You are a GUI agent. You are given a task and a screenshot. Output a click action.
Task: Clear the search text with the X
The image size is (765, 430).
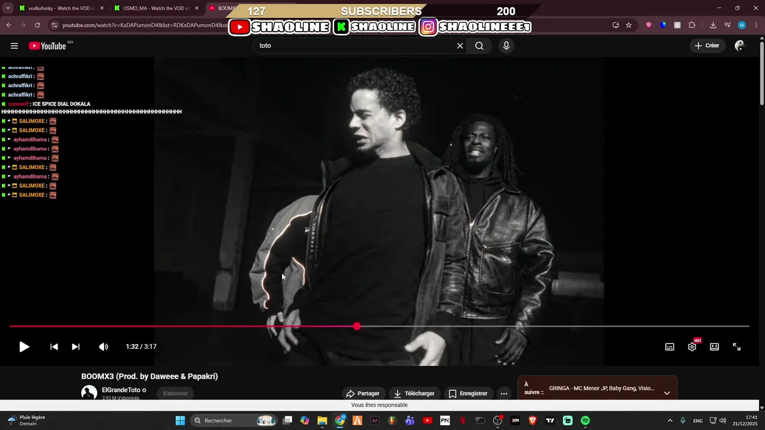[x=460, y=46]
